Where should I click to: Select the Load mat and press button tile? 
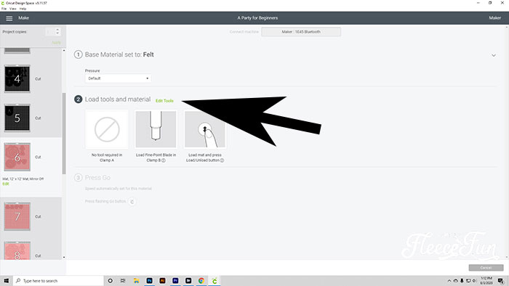[205, 129]
